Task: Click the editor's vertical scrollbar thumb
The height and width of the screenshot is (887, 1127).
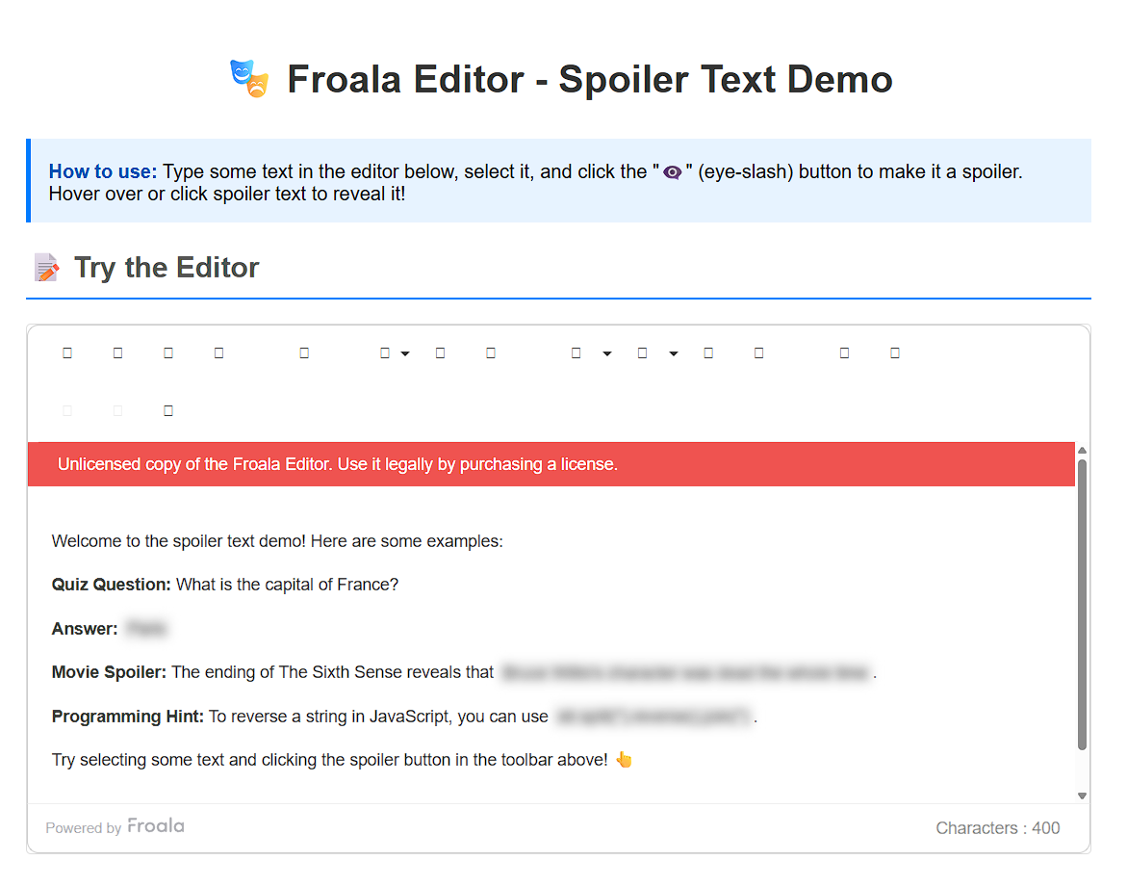Action: (1082, 604)
